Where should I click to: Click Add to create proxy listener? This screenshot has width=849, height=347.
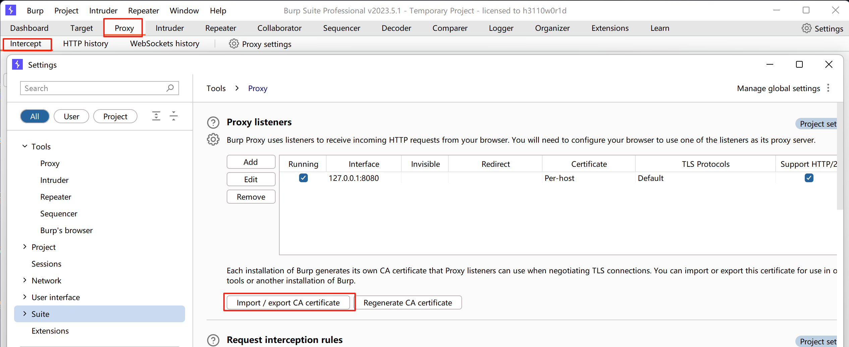tap(251, 162)
